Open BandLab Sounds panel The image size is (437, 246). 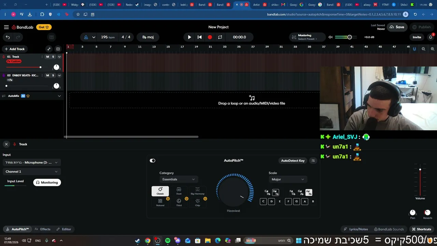[389, 229]
